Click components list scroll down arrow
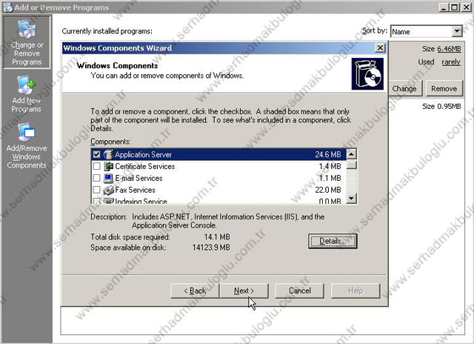Image resolution: width=474 pixels, height=344 pixels. tap(351, 198)
